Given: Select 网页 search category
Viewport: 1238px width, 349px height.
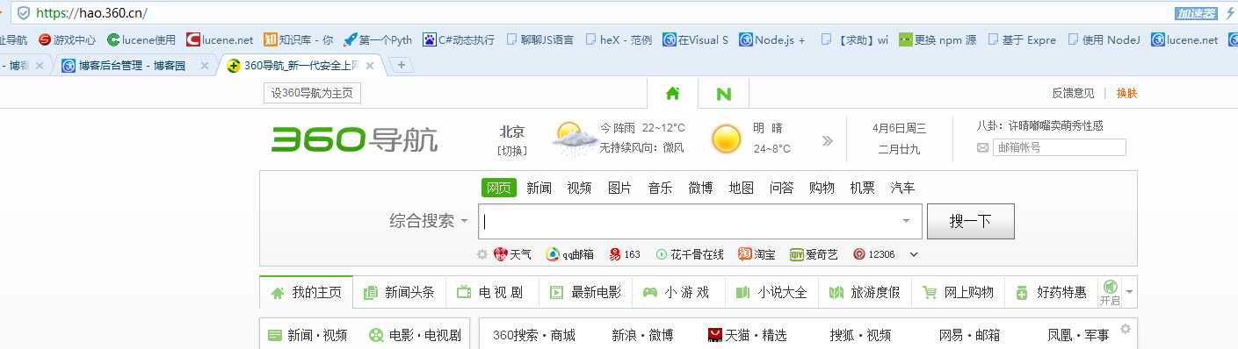Looking at the screenshot, I should click(x=499, y=188).
